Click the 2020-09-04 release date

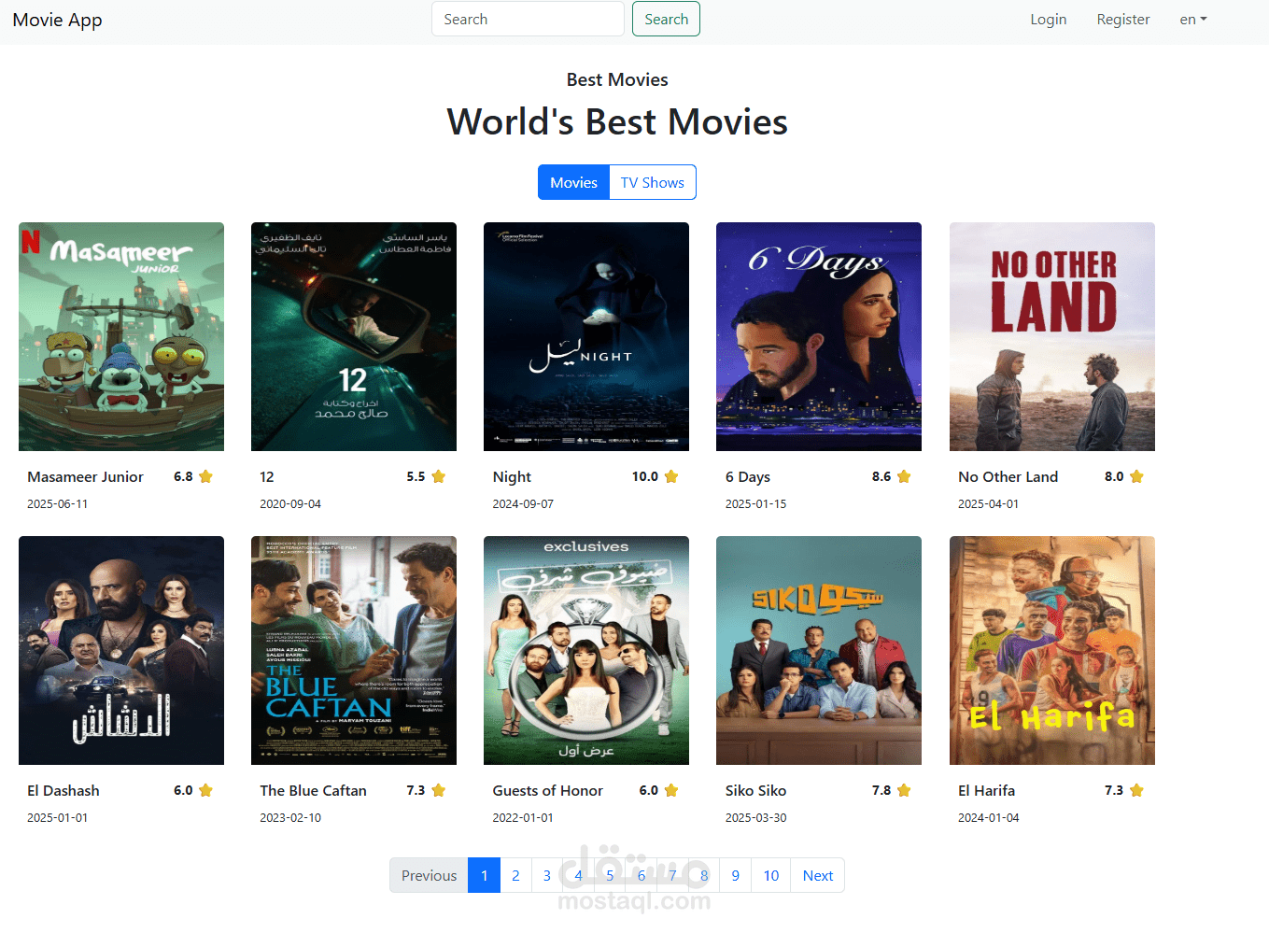pos(290,503)
